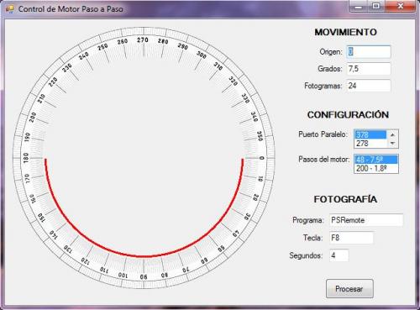Choose port 278 in Puerto Paralelo list
This screenshot has width=420, height=310.
370,144
